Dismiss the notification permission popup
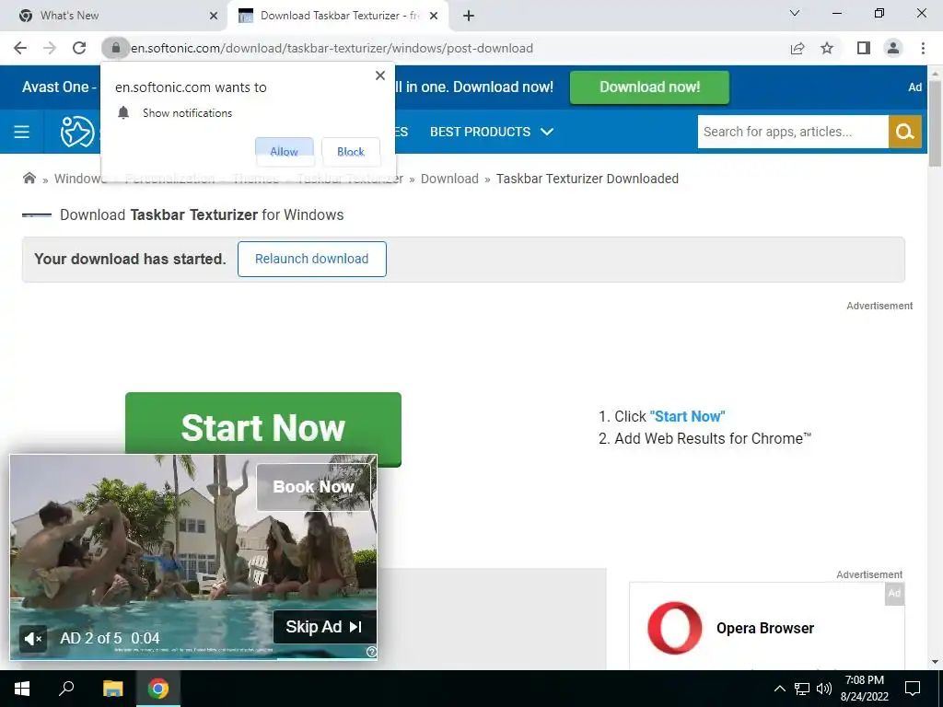The width and height of the screenshot is (943, 707). (x=380, y=75)
